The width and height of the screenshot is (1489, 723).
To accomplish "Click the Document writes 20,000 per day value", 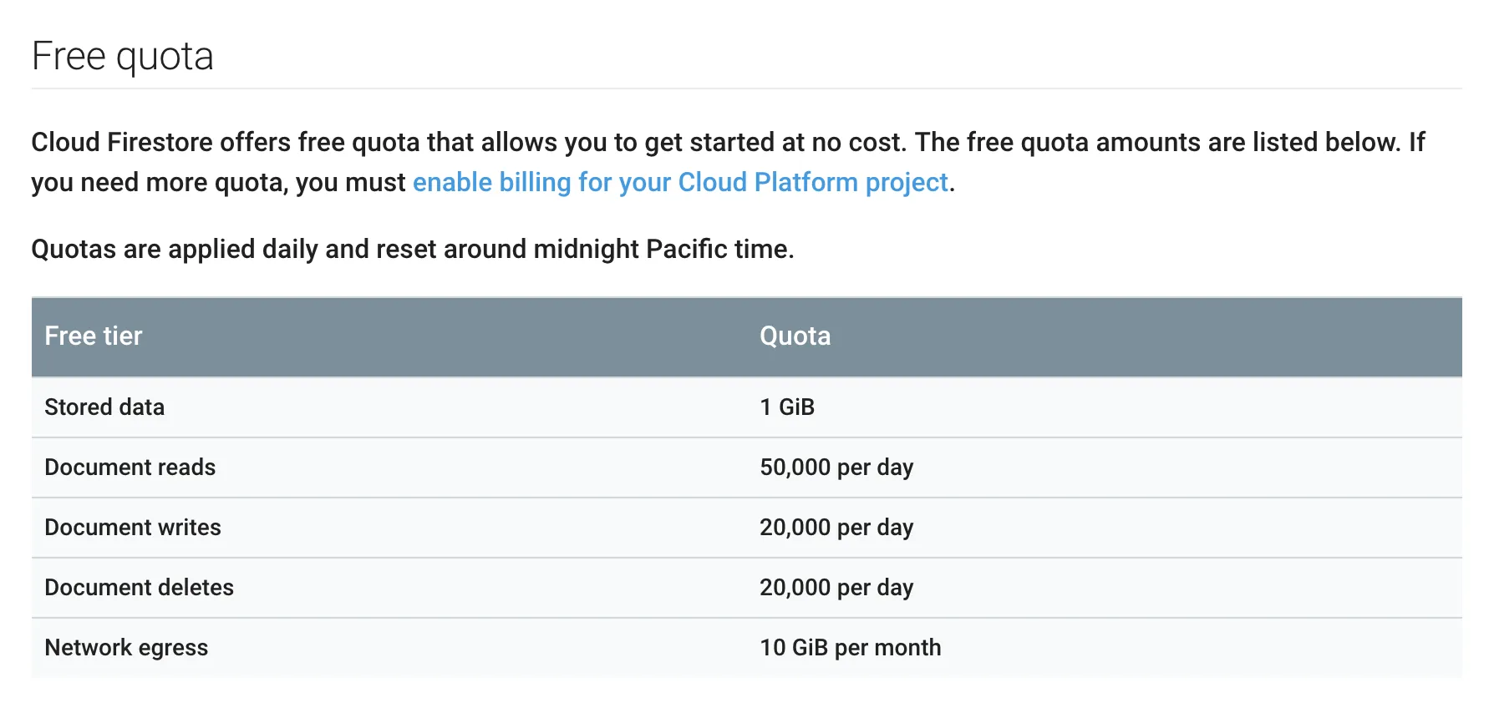I will (836, 528).
